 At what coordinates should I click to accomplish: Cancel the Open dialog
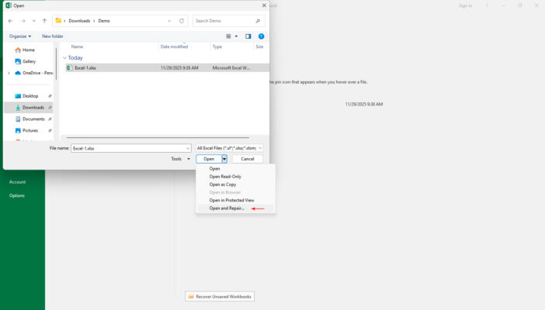(248, 159)
